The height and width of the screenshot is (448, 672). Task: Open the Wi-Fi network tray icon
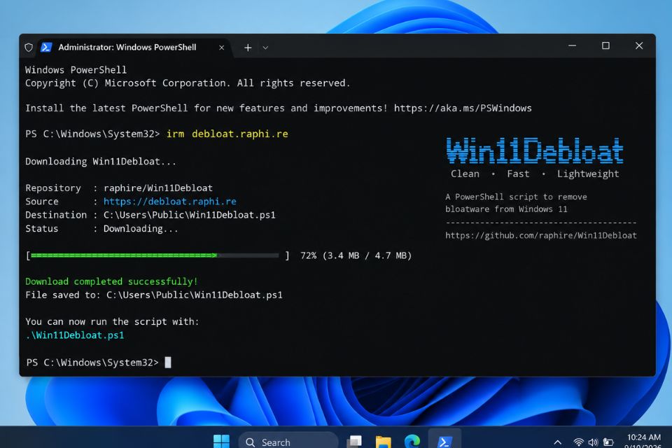[x=579, y=442]
